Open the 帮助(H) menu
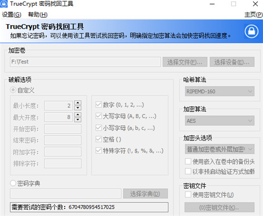 click(x=38, y=15)
